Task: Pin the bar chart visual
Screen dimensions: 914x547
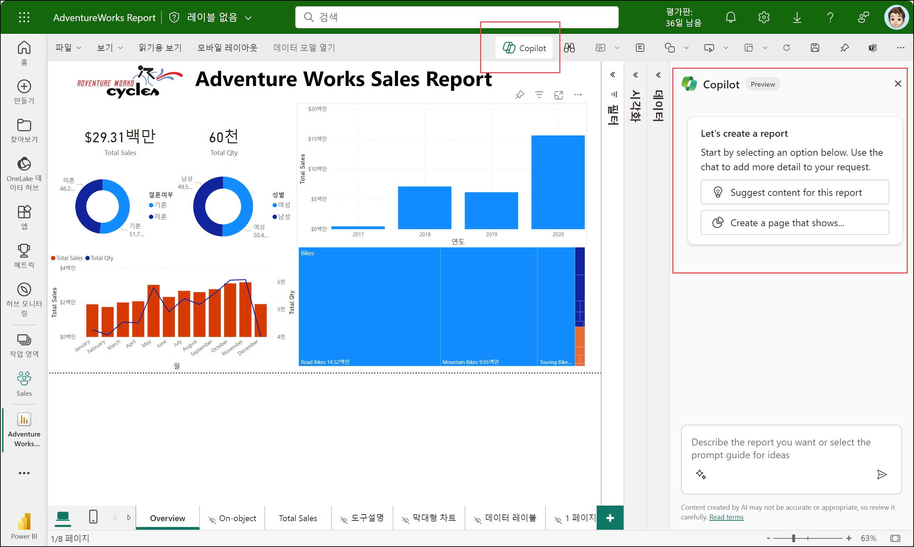Action: click(520, 95)
